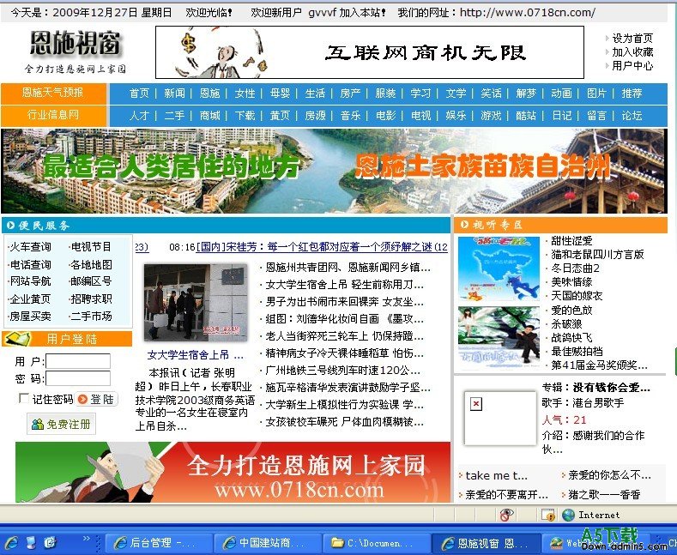This screenshot has height=555, width=677.
Task: Open the 邮编区号 service link
Action: click(x=91, y=281)
